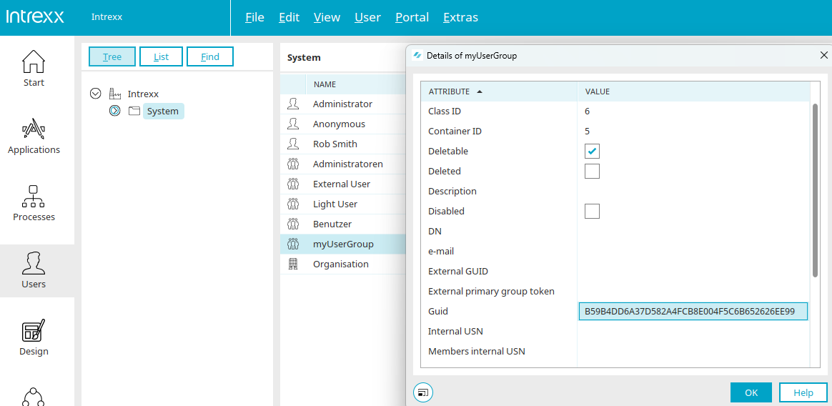The image size is (832, 406).
Task: Select the Anonymous row
Action: [x=343, y=124]
